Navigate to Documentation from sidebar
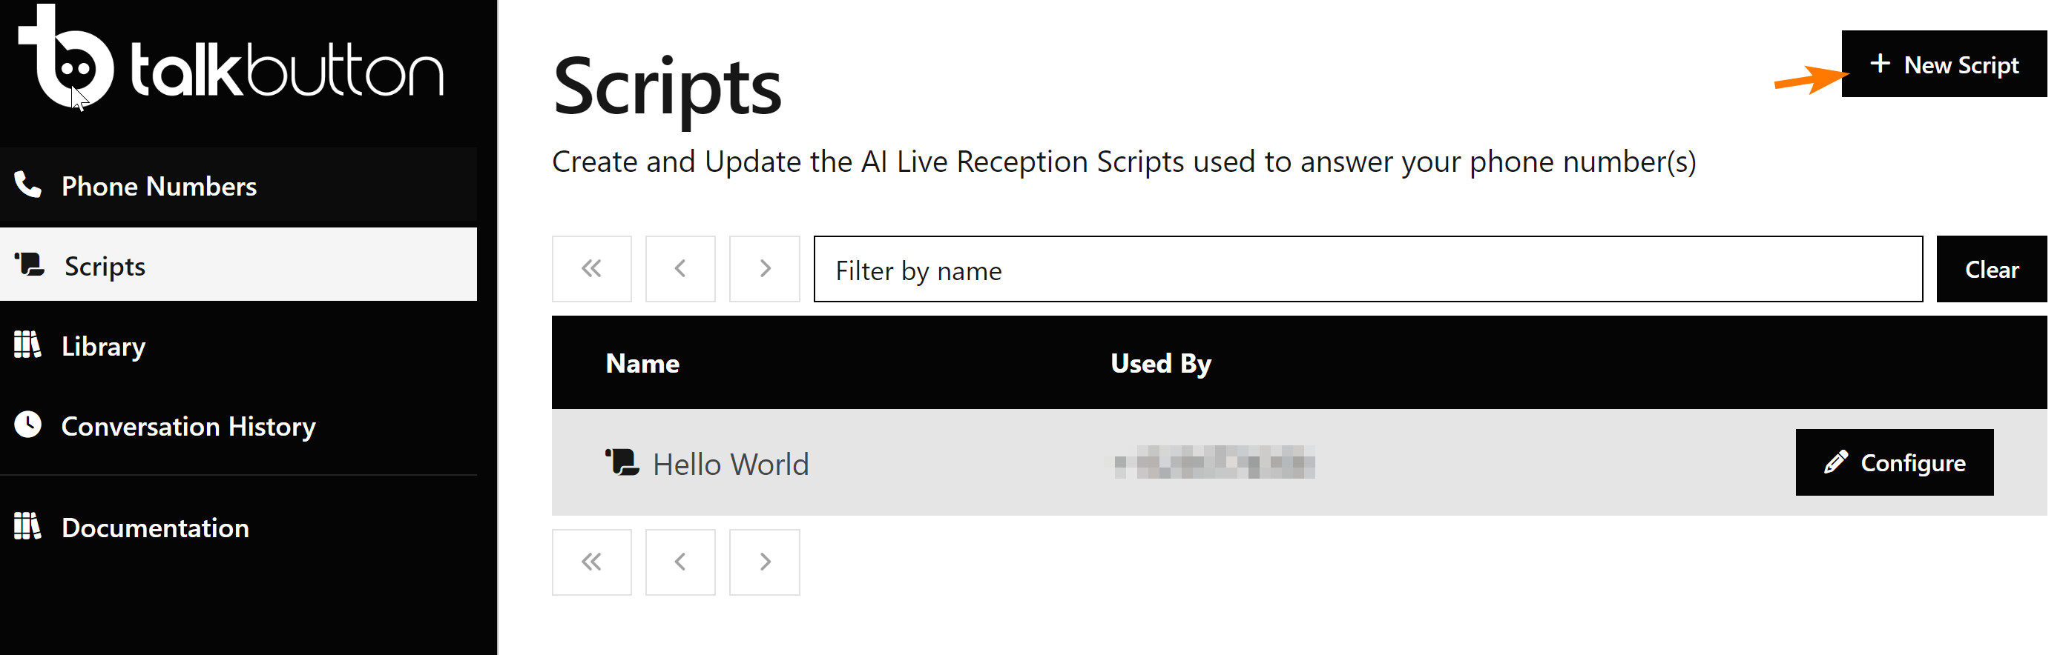Viewport: 2063px width, 655px height. click(154, 527)
